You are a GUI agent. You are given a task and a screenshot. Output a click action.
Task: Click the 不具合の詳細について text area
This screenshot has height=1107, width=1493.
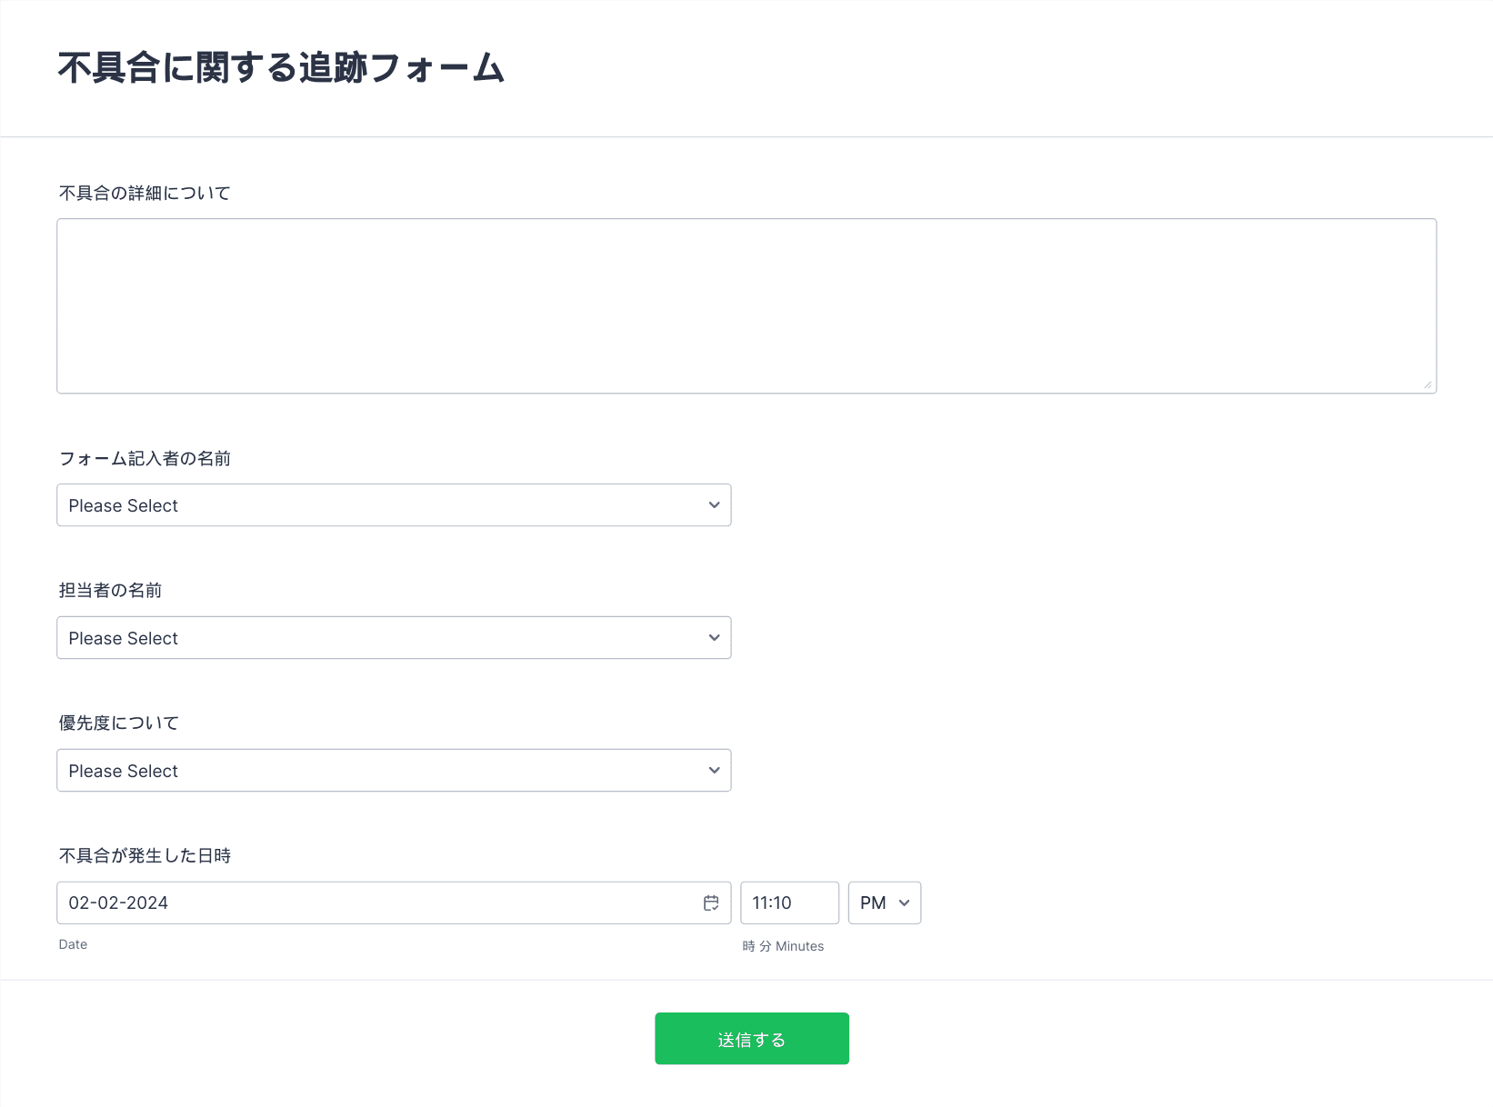click(x=746, y=305)
